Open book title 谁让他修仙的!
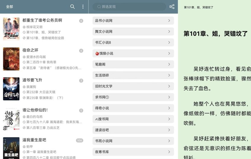This screenshot has width=251, height=159. 35,110
